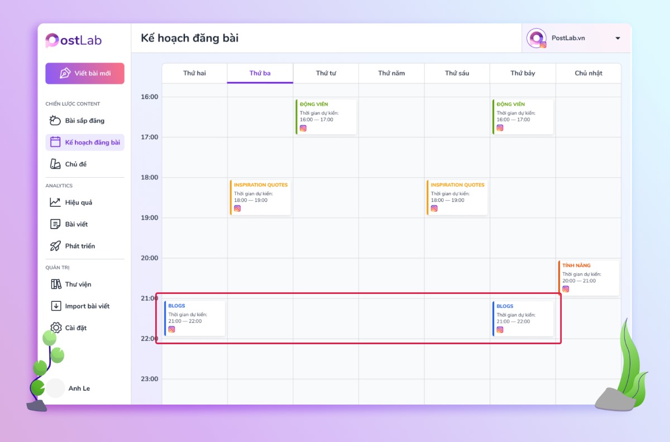The height and width of the screenshot is (442, 670).
Task: Click the 20:00 time label
Action: 150,258
